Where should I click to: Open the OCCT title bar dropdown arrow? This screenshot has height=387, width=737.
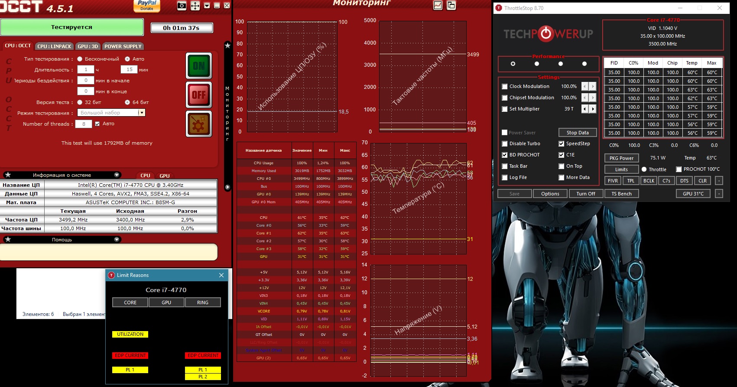click(207, 6)
